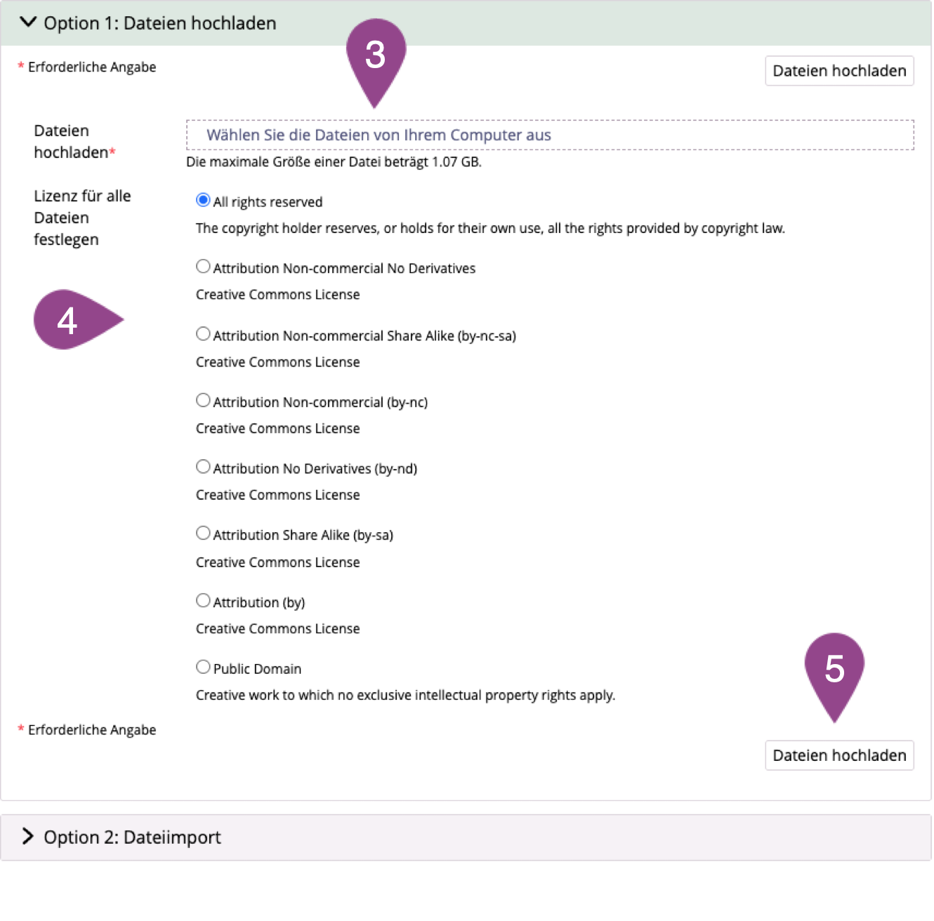The width and height of the screenshot is (934, 921).
Task: Pick Attribution No Derivatives (by-nd) license
Action: (203, 467)
